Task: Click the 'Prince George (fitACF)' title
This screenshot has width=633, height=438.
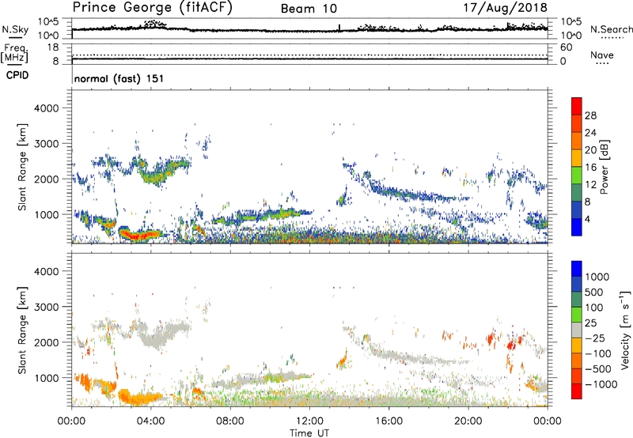Action: click(152, 8)
